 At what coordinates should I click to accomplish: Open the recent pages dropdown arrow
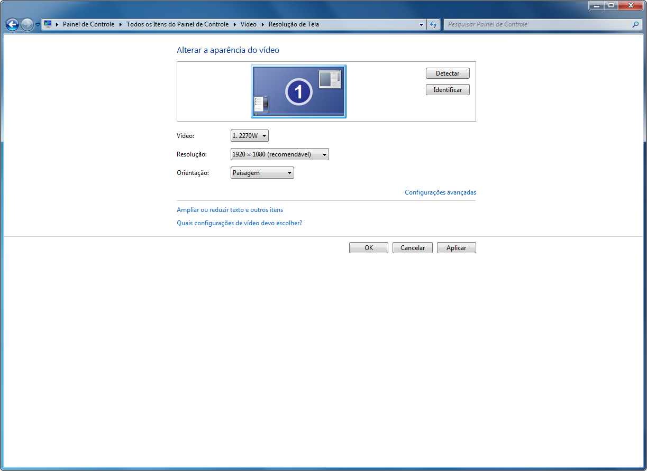pos(38,25)
